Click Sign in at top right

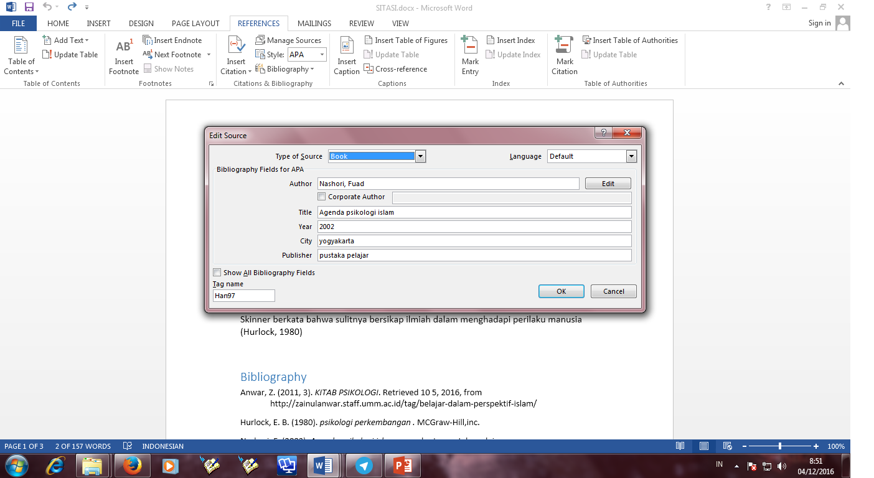(x=819, y=23)
